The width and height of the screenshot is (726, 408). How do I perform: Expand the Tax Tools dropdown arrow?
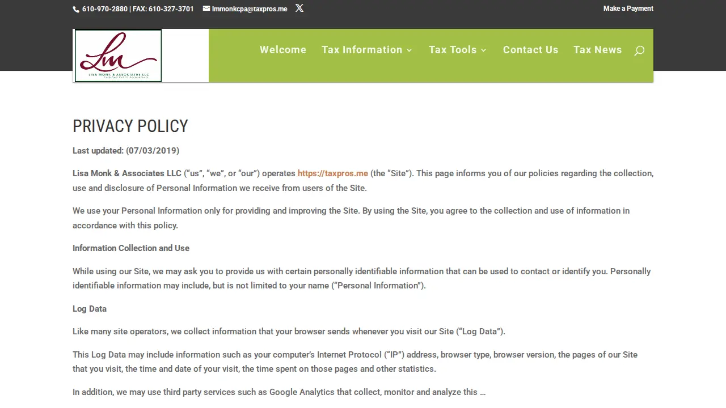coord(484,50)
